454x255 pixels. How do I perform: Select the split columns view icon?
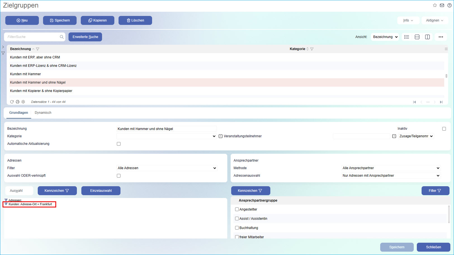tap(427, 37)
